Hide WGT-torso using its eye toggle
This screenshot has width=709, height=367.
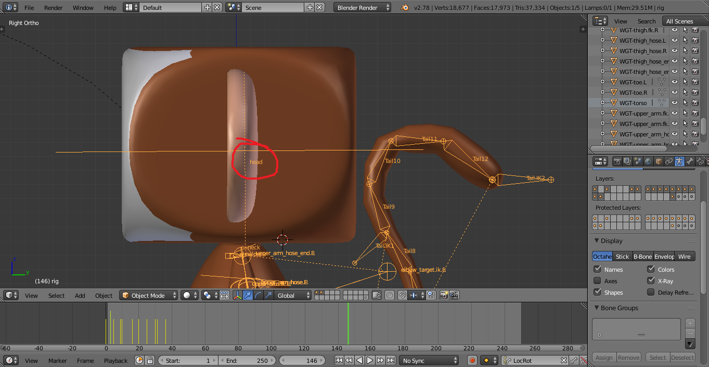675,103
